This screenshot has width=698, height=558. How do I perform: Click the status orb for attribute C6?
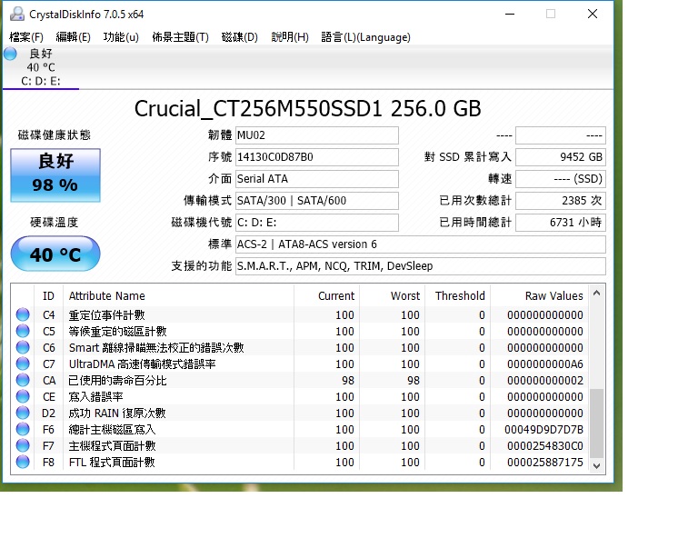coord(23,347)
